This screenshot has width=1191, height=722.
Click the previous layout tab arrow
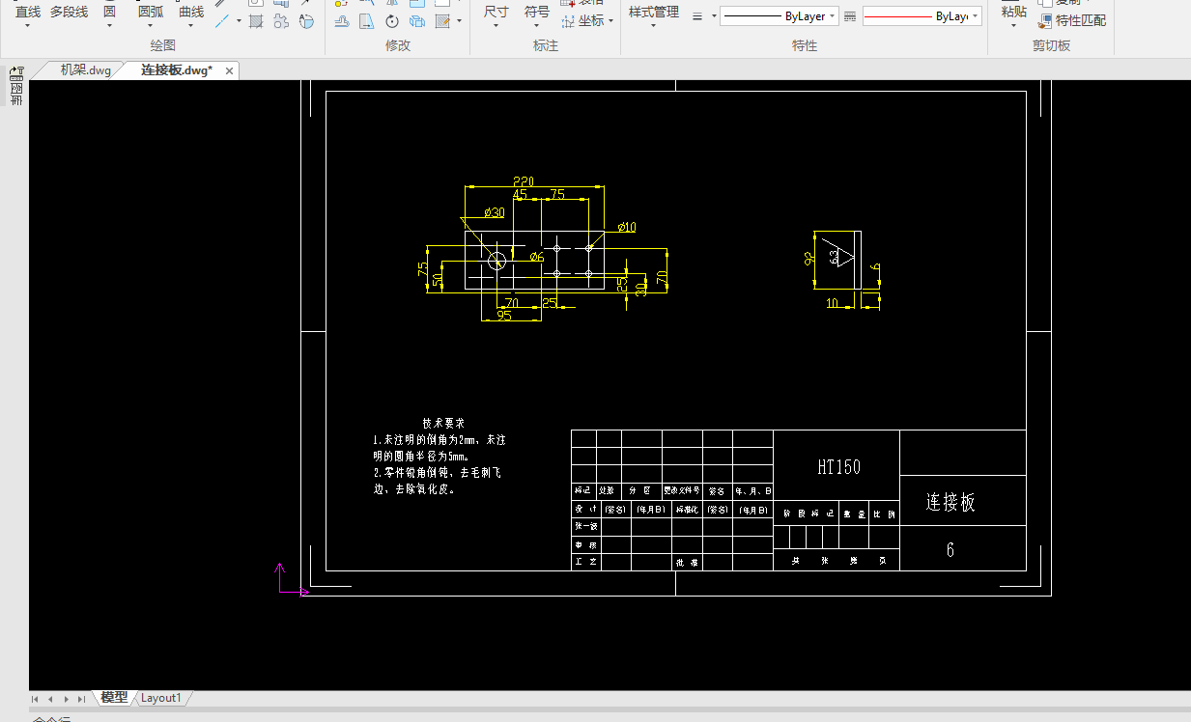[51, 698]
